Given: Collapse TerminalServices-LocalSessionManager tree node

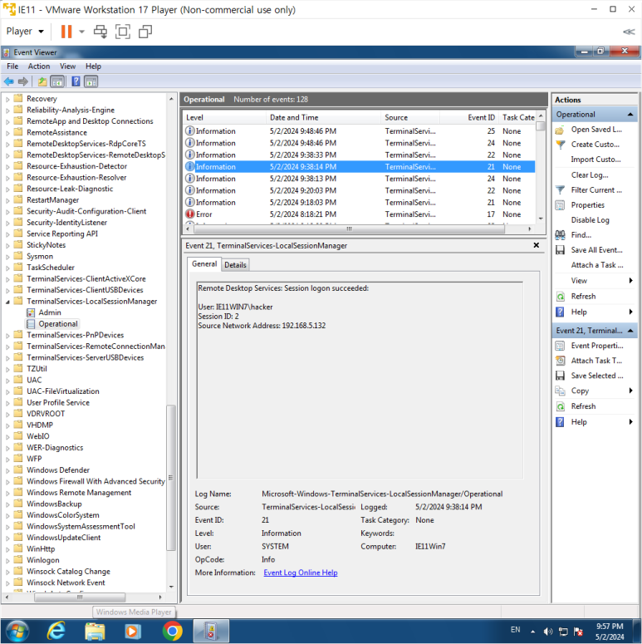Looking at the screenshot, I should coord(7,302).
